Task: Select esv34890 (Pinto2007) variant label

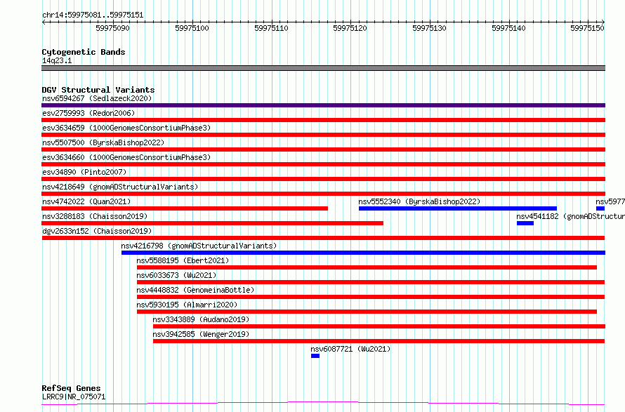Action: pos(84,172)
